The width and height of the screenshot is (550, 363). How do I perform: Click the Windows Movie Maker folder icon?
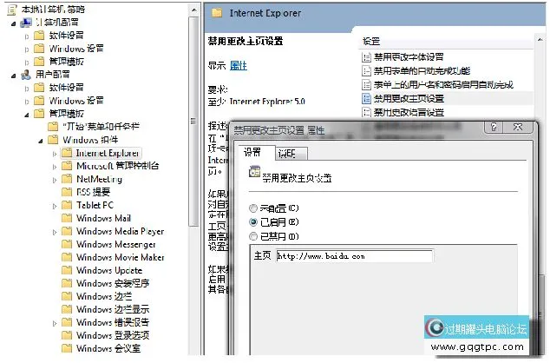66,257
